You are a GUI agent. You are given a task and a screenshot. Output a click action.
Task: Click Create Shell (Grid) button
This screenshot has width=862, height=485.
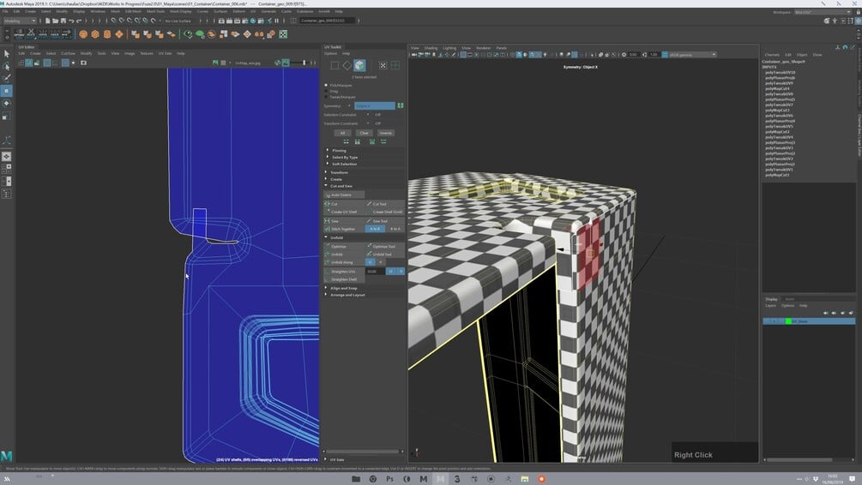(385, 212)
